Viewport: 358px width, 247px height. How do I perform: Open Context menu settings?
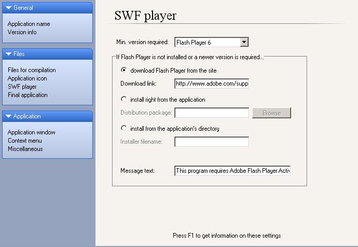25,141
